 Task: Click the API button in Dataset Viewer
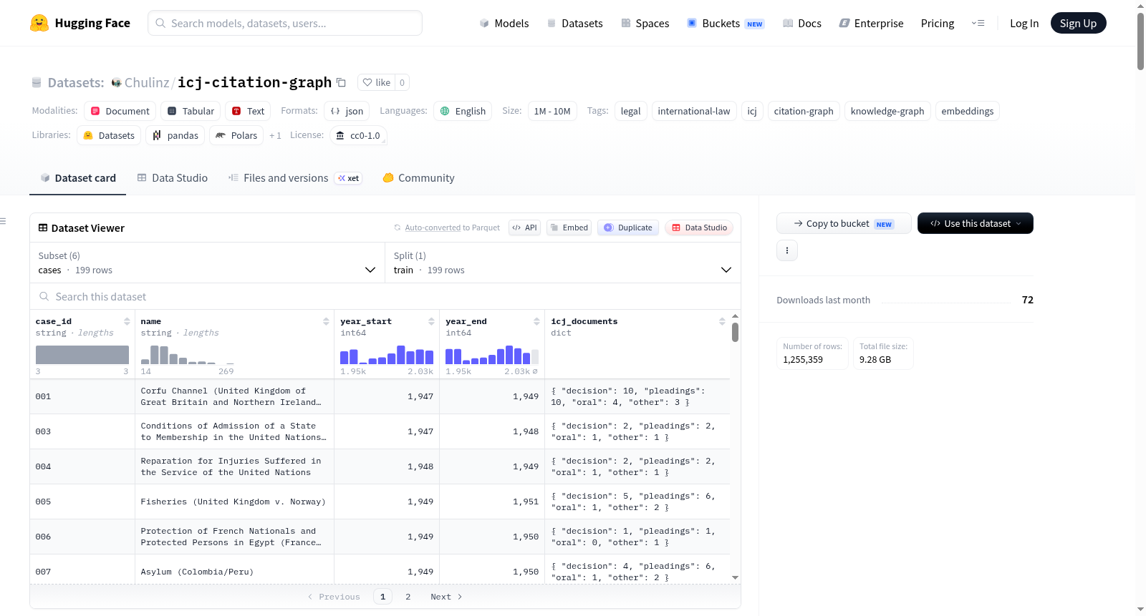coord(524,228)
